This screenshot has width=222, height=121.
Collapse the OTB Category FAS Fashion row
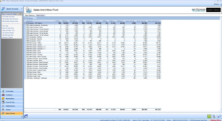click(25, 23)
